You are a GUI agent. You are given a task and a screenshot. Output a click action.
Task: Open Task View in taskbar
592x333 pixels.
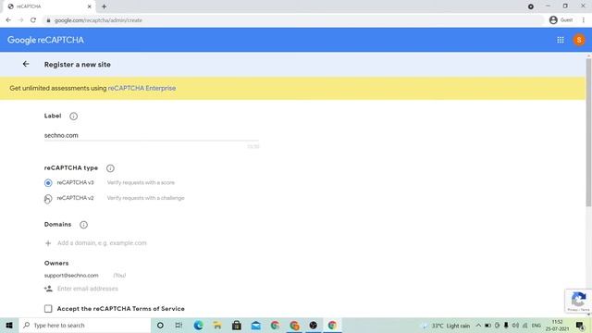point(179,325)
